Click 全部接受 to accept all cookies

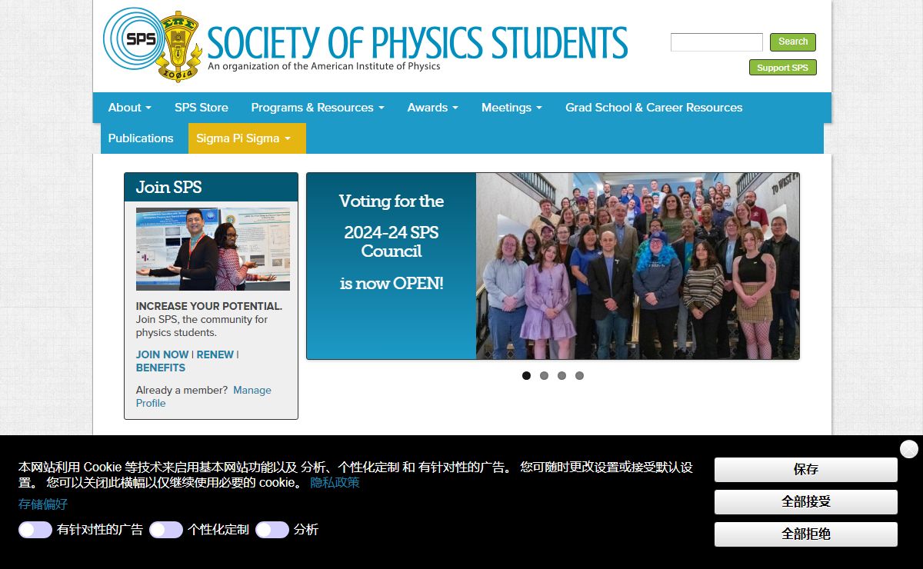(x=806, y=502)
